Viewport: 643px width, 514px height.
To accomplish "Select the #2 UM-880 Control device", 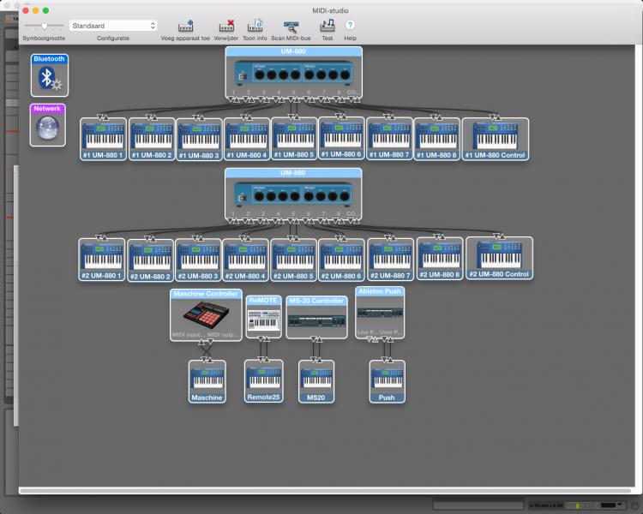I will tap(500, 258).
